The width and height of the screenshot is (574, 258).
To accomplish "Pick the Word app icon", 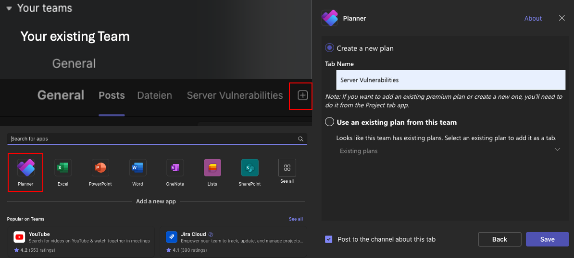I will coord(137,168).
